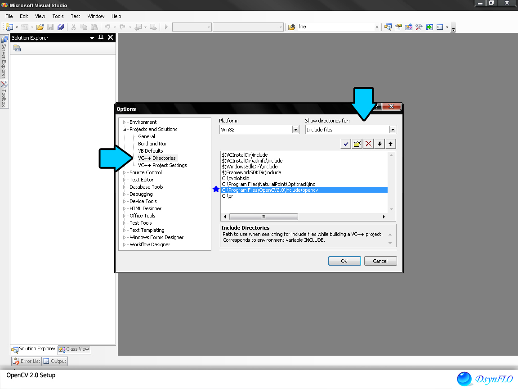Switch to the Class View tab
The height and width of the screenshot is (389, 518).
click(74, 349)
